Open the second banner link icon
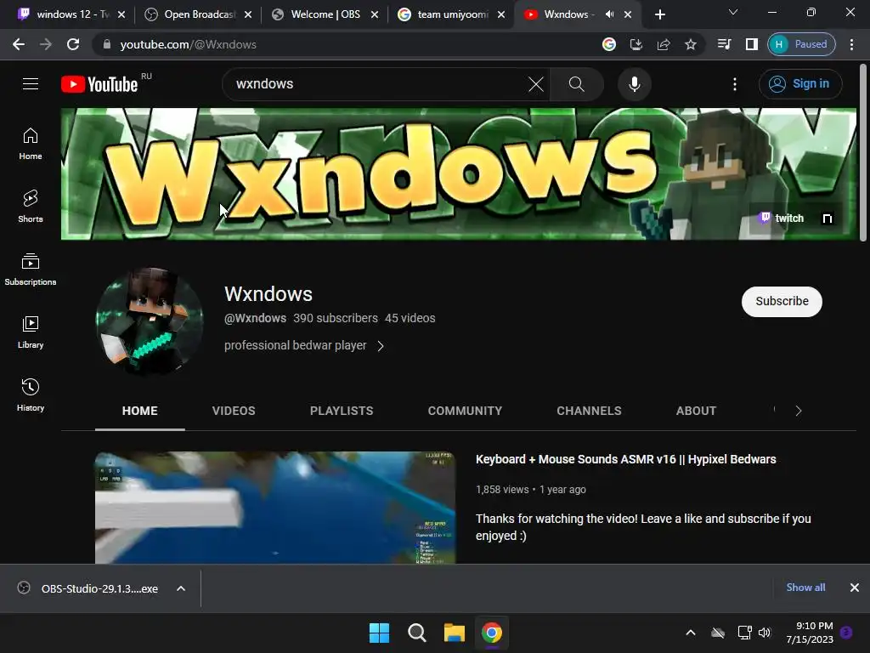The height and width of the screenshot is (653, 870). (x=827, y=219)
